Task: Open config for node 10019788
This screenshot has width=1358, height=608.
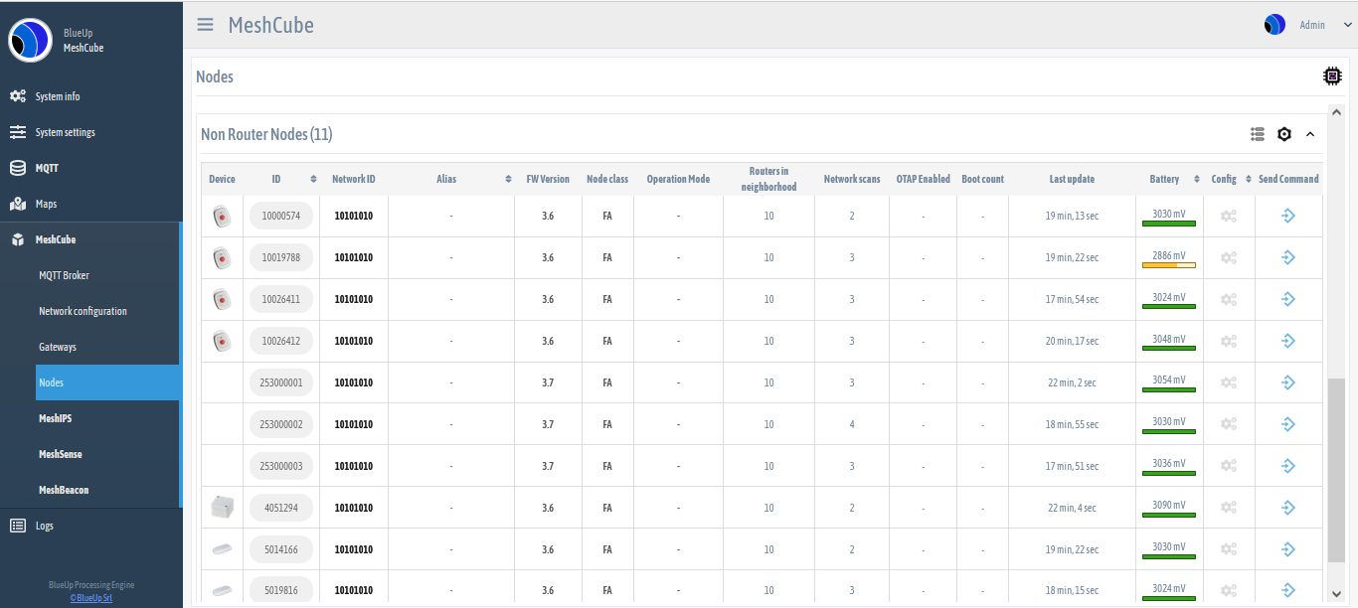Action: 1229,258
